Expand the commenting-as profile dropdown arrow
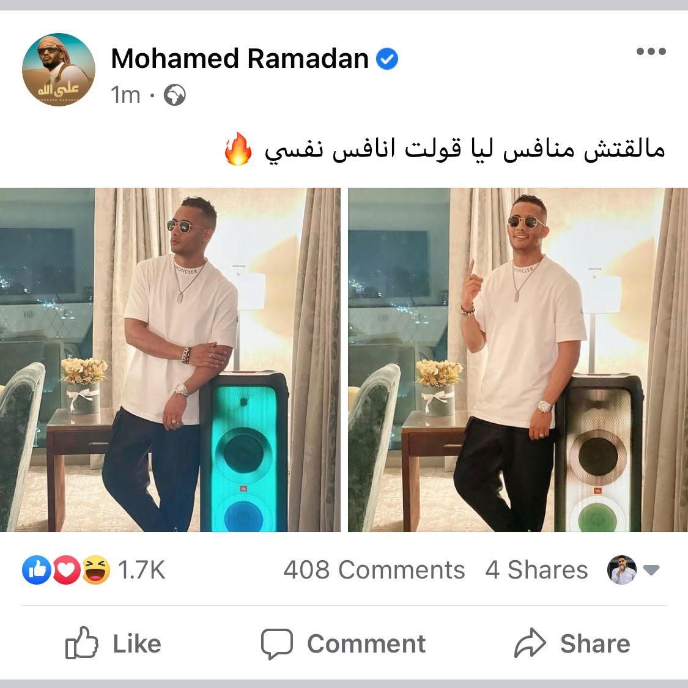 (x=651, y=570)
